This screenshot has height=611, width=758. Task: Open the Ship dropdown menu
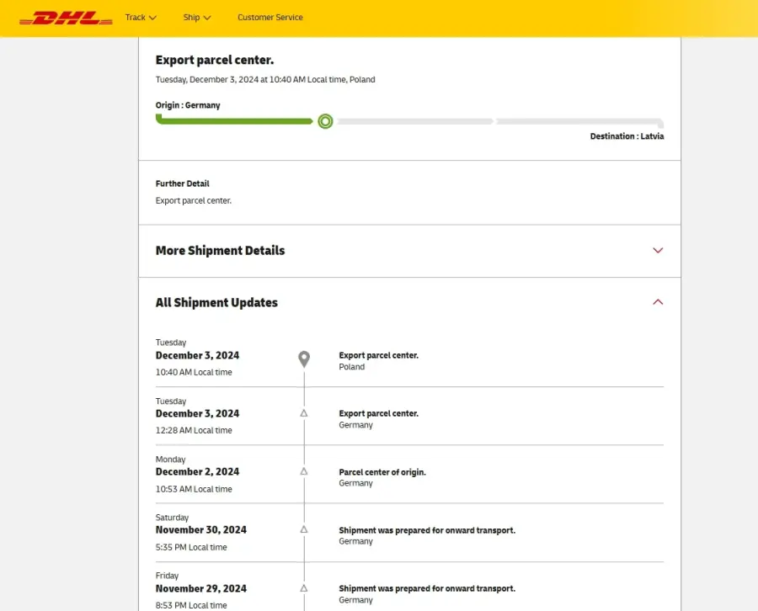[x=197, y=18]
